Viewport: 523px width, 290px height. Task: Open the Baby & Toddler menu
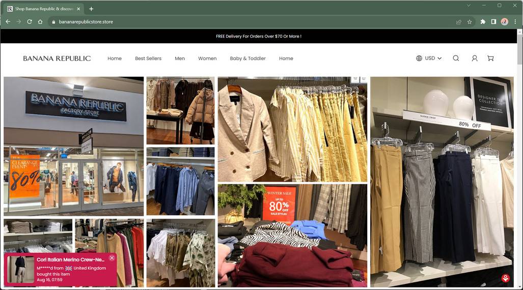point(248,59)
